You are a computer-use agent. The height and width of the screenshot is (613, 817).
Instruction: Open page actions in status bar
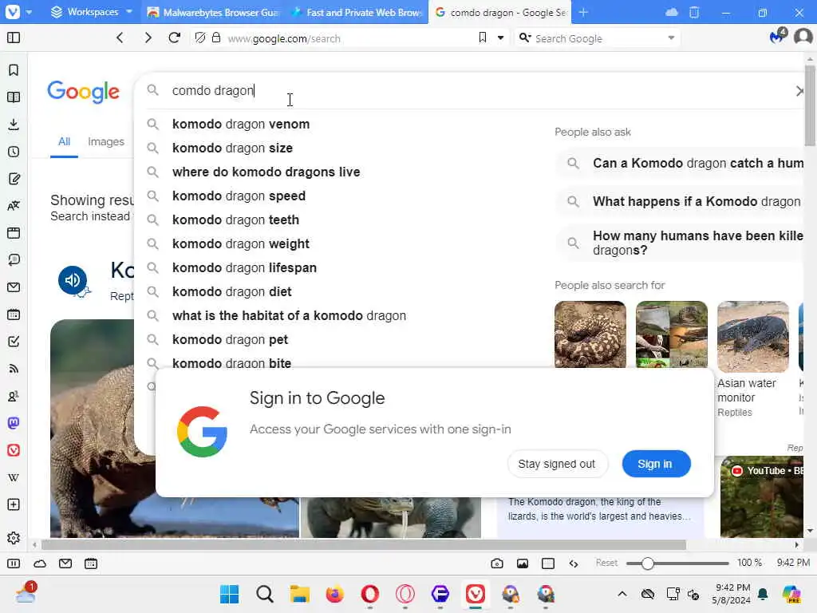click(x=574, y=564)
